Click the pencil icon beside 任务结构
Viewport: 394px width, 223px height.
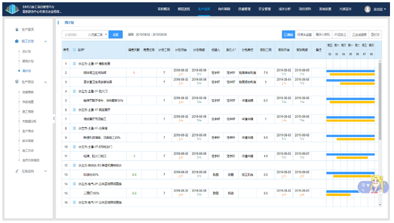pos(17,171)
